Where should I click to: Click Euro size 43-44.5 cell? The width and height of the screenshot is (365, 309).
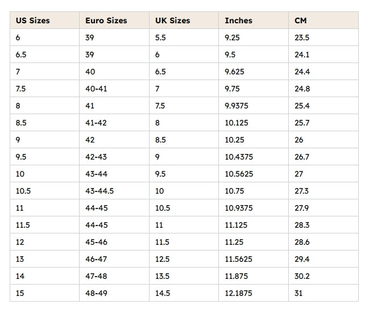point(114,191)
